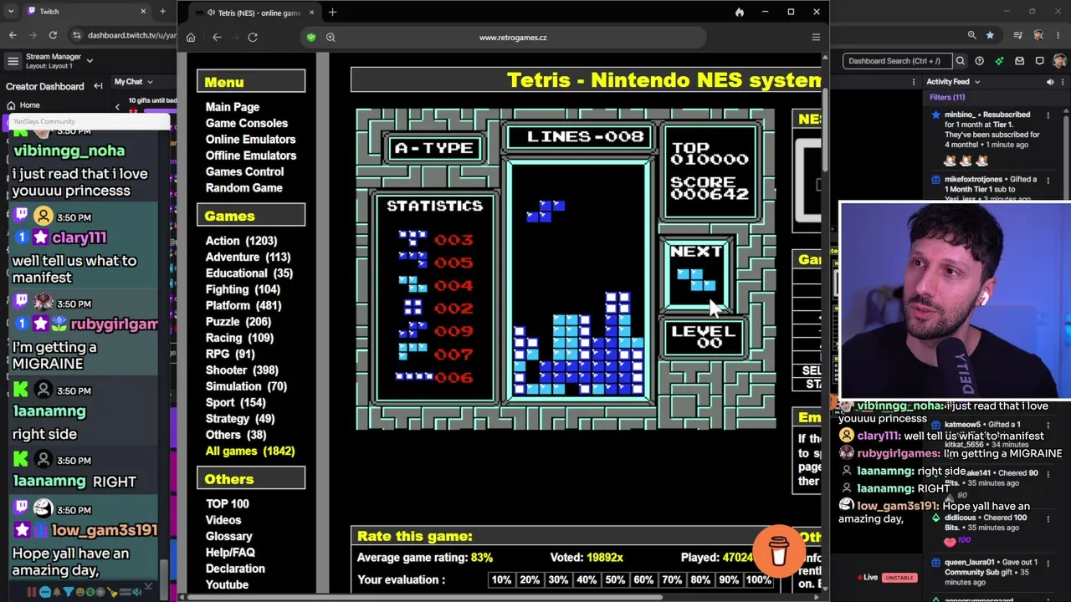Open options for the minbino_ resubscribed activity
The image size is (1071, 602).
click(1048, 115)
